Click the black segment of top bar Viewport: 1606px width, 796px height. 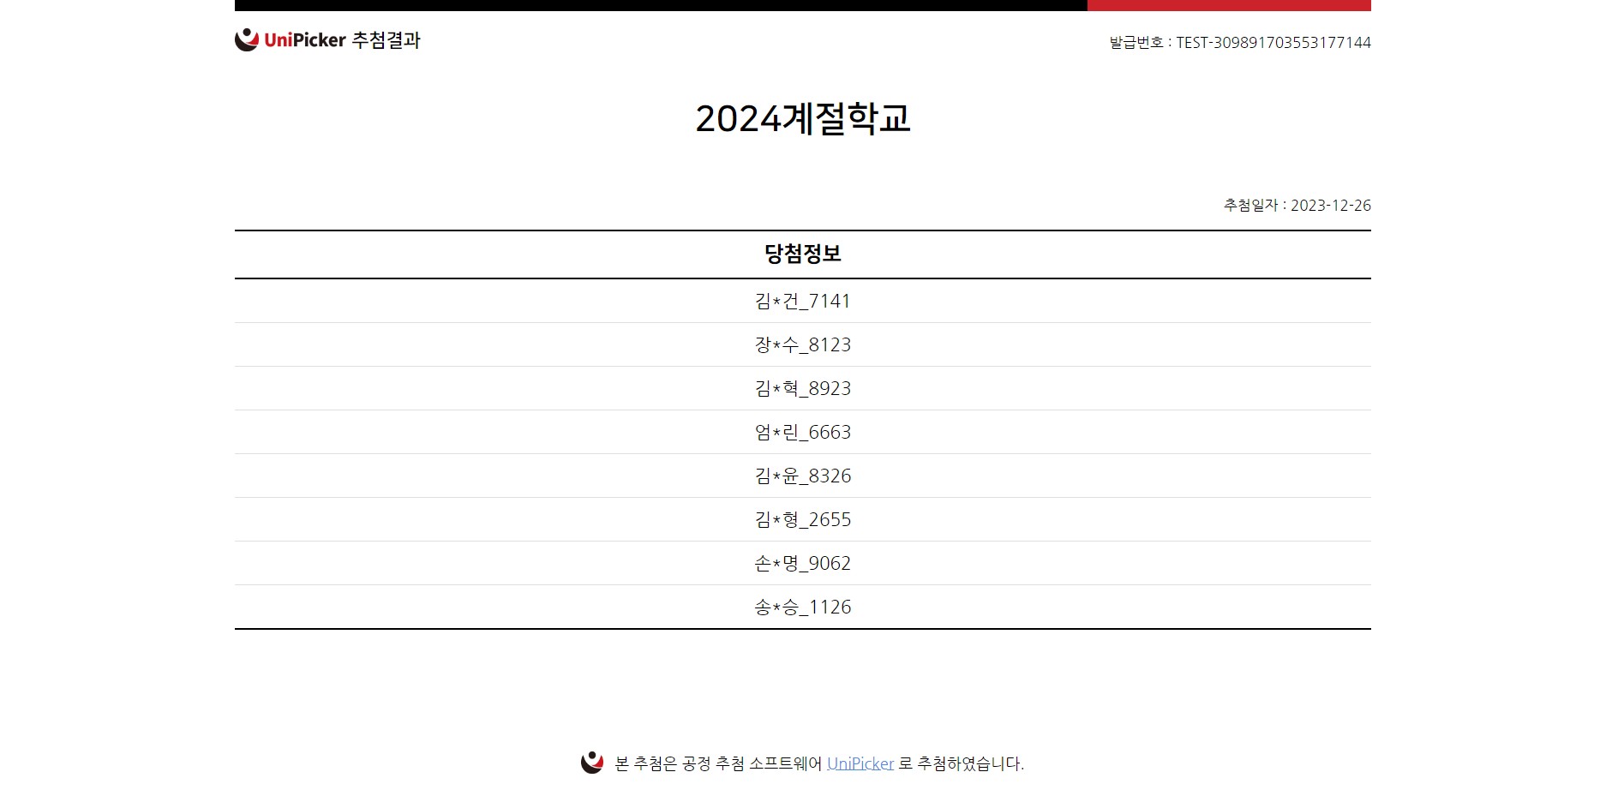click(660, 5)
